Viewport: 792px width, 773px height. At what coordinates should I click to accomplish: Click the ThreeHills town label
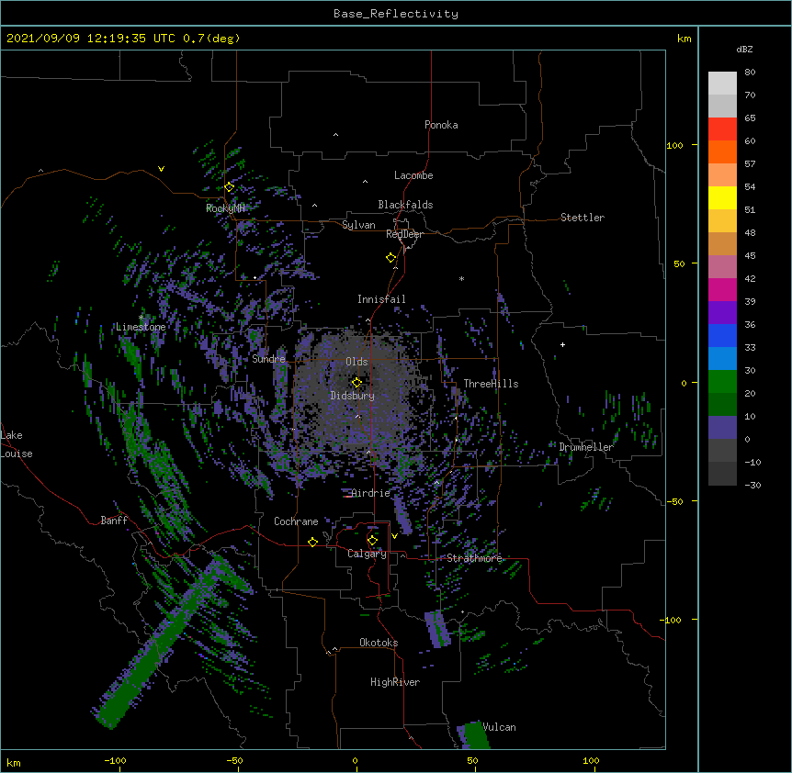tap(491, 384)
